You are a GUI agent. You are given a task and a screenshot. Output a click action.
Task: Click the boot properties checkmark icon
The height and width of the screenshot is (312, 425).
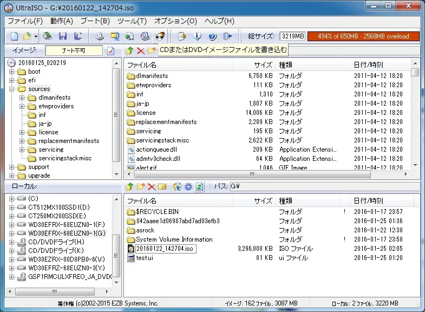(110, 51)
